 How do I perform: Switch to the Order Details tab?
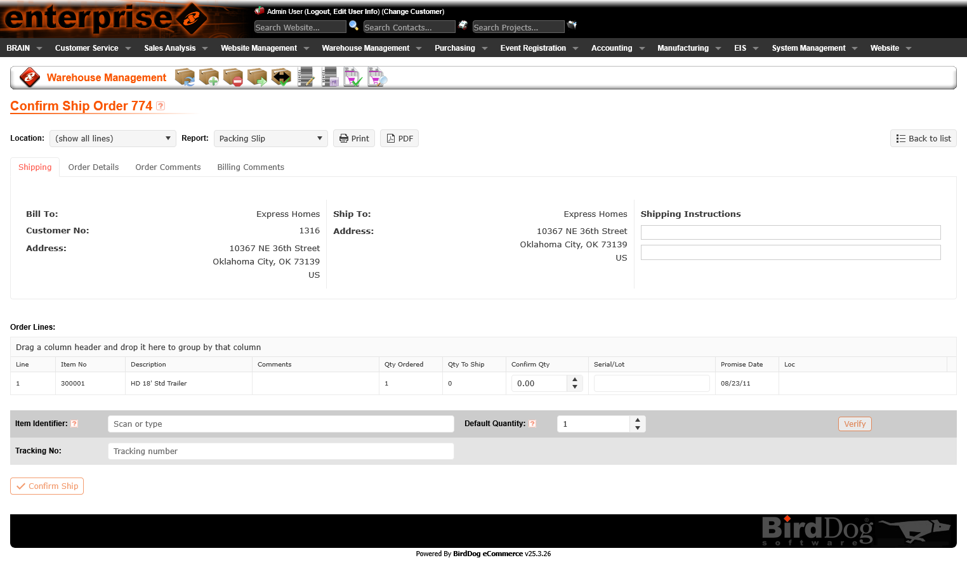93,167
